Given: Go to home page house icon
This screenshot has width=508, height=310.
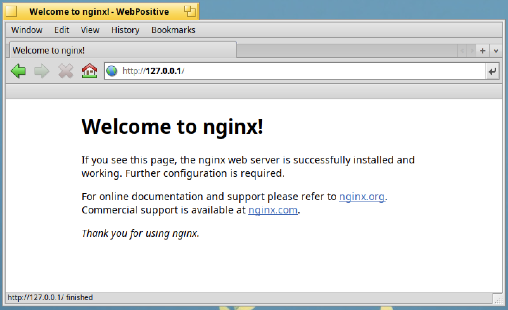Looking at the screenshot, I should 90,71.
